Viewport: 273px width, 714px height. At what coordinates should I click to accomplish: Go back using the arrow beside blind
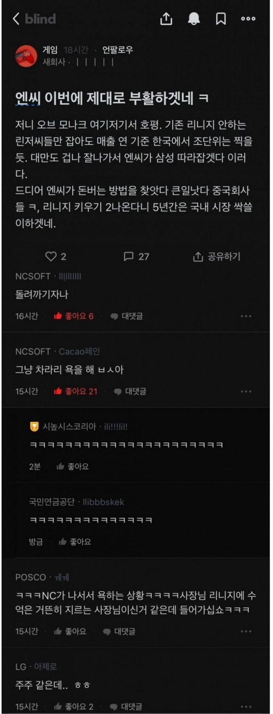click(x=16, y=18)
